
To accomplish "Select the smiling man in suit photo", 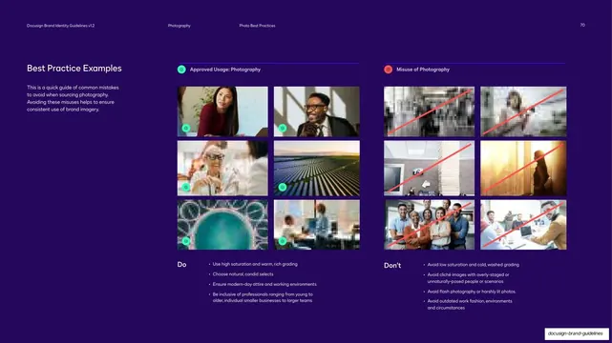I will pyautogui.click(x=317, y=111).
